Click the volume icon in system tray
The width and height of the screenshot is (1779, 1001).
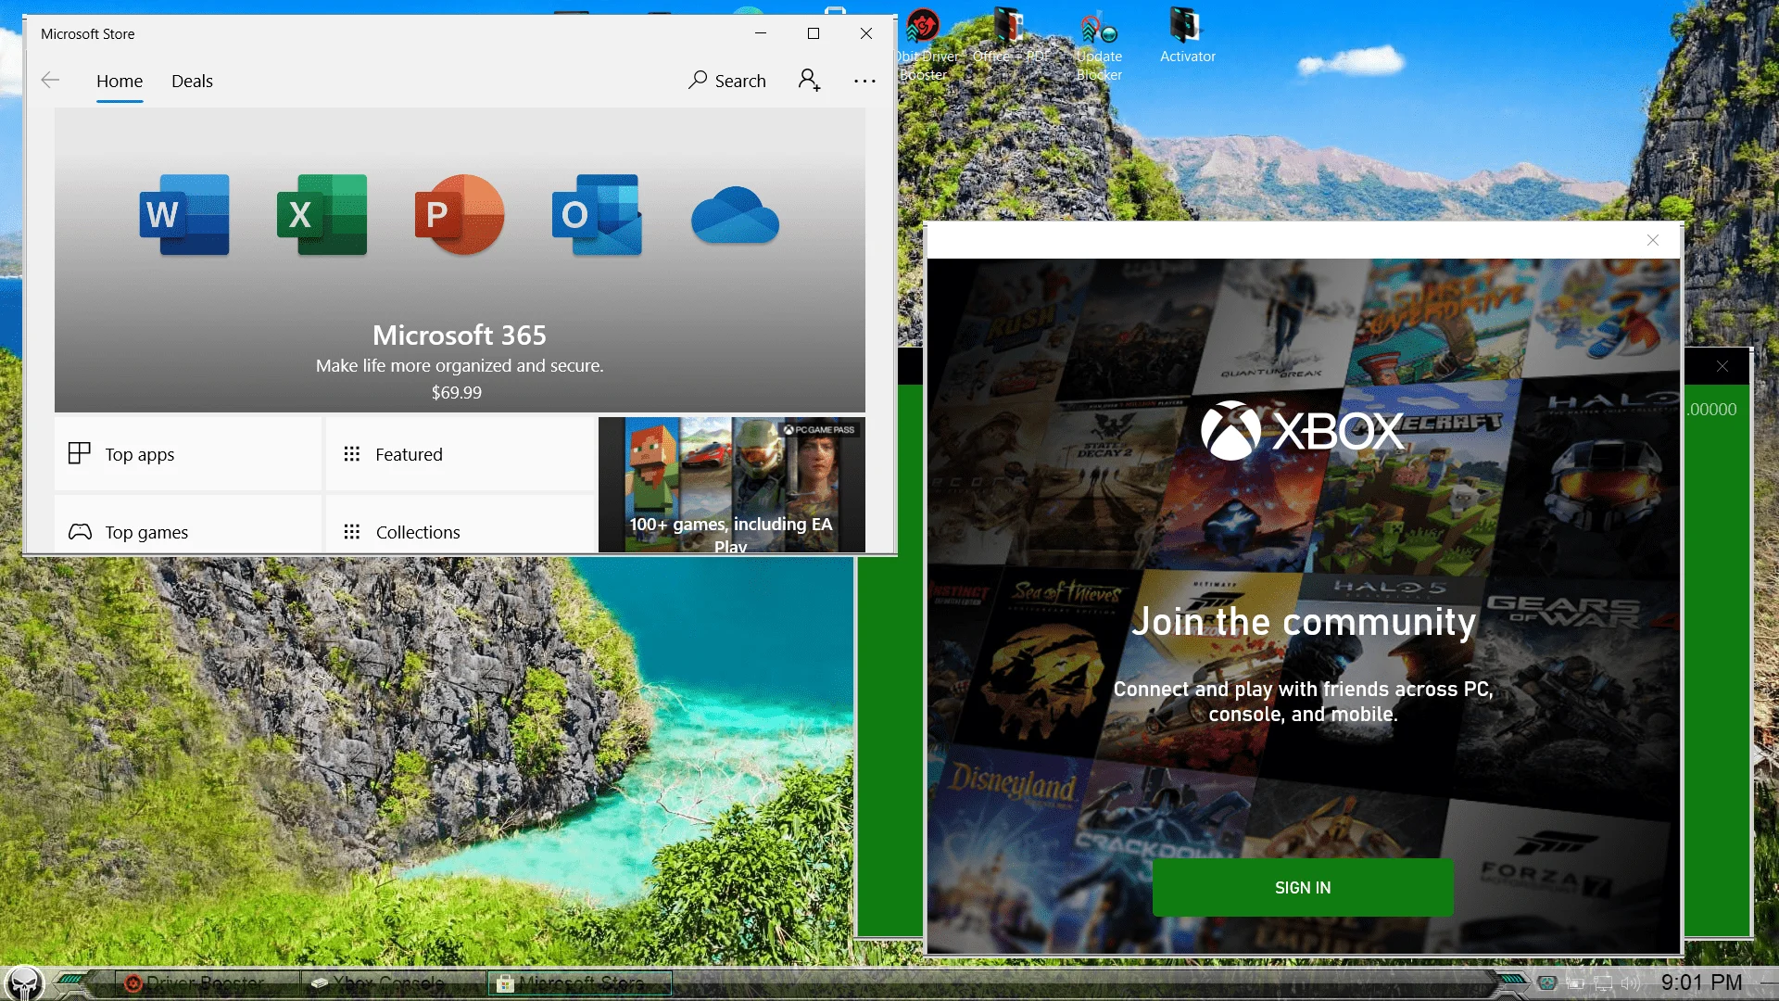(x=1631, y=982)
